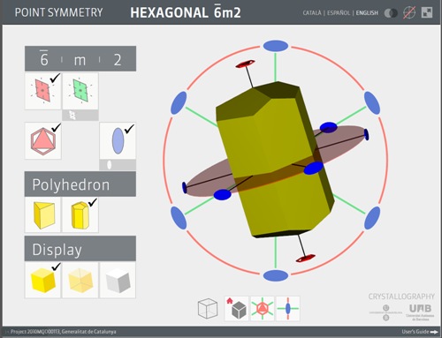The image size is (442, 338).
Task: Select the trigonal prism polyhedron
Action: (43, 214)
